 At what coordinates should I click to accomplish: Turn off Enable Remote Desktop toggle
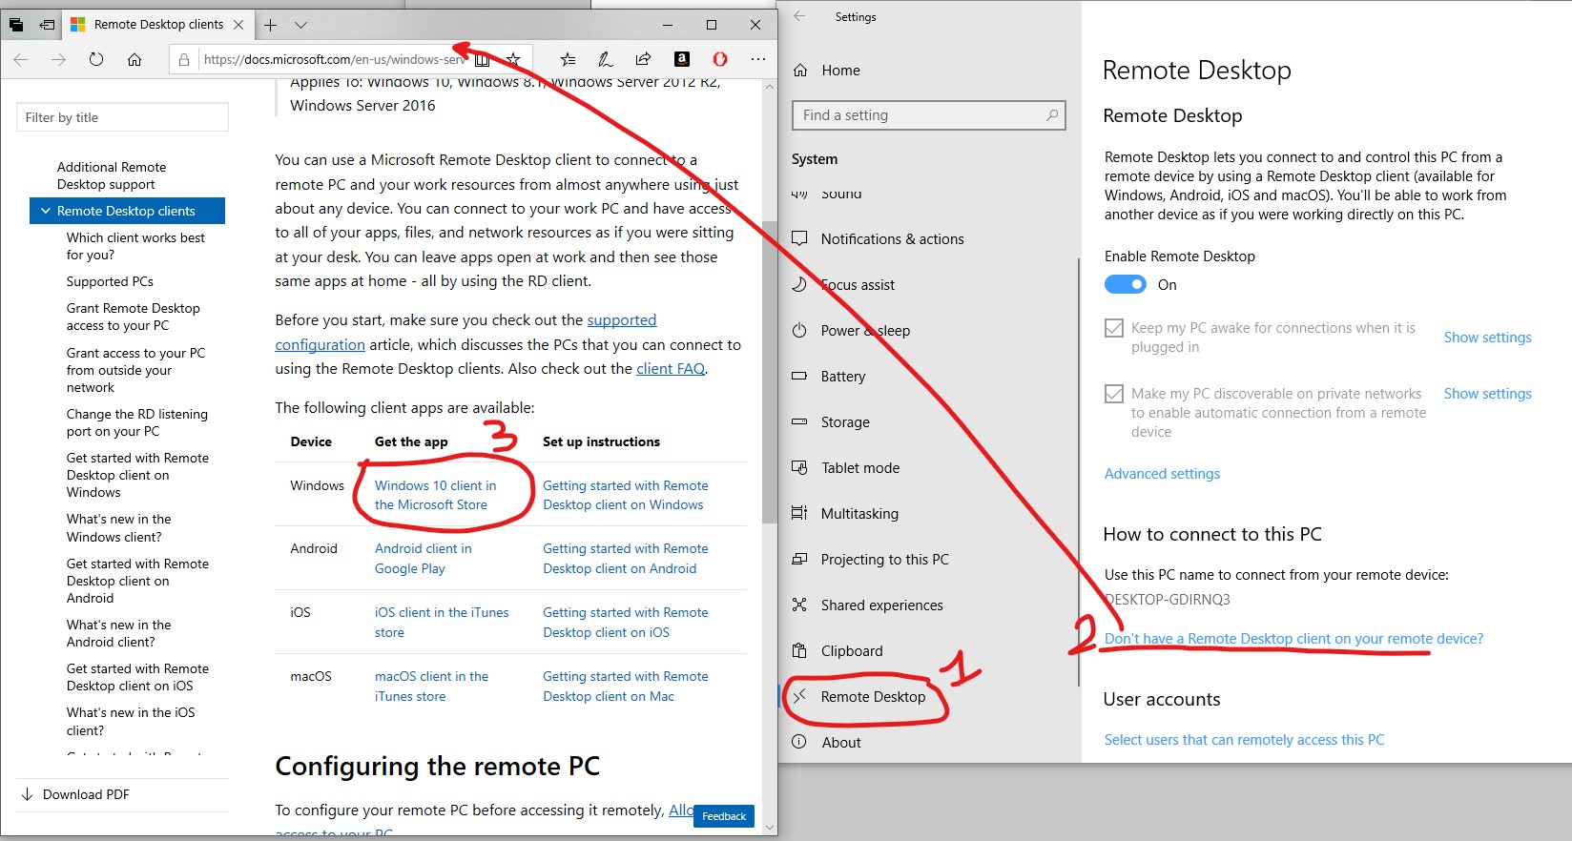coord(1125,284)
